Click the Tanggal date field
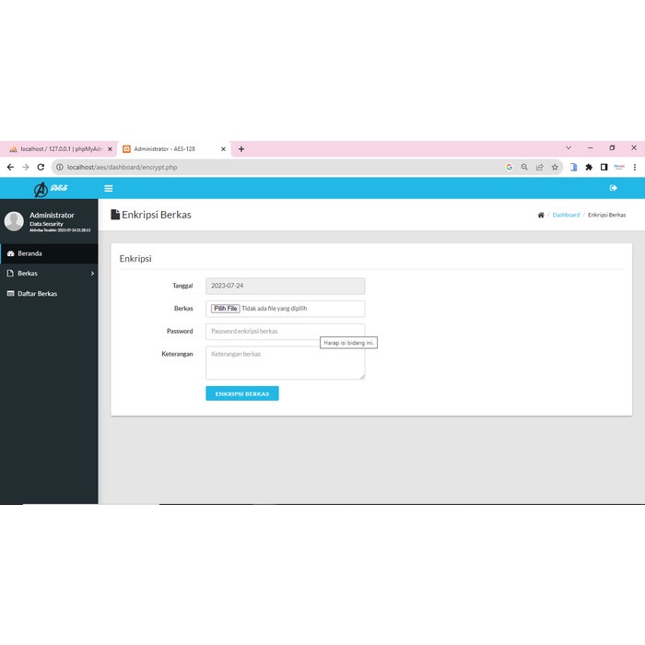This screenshot has width=645, height=645. [285, 286]
